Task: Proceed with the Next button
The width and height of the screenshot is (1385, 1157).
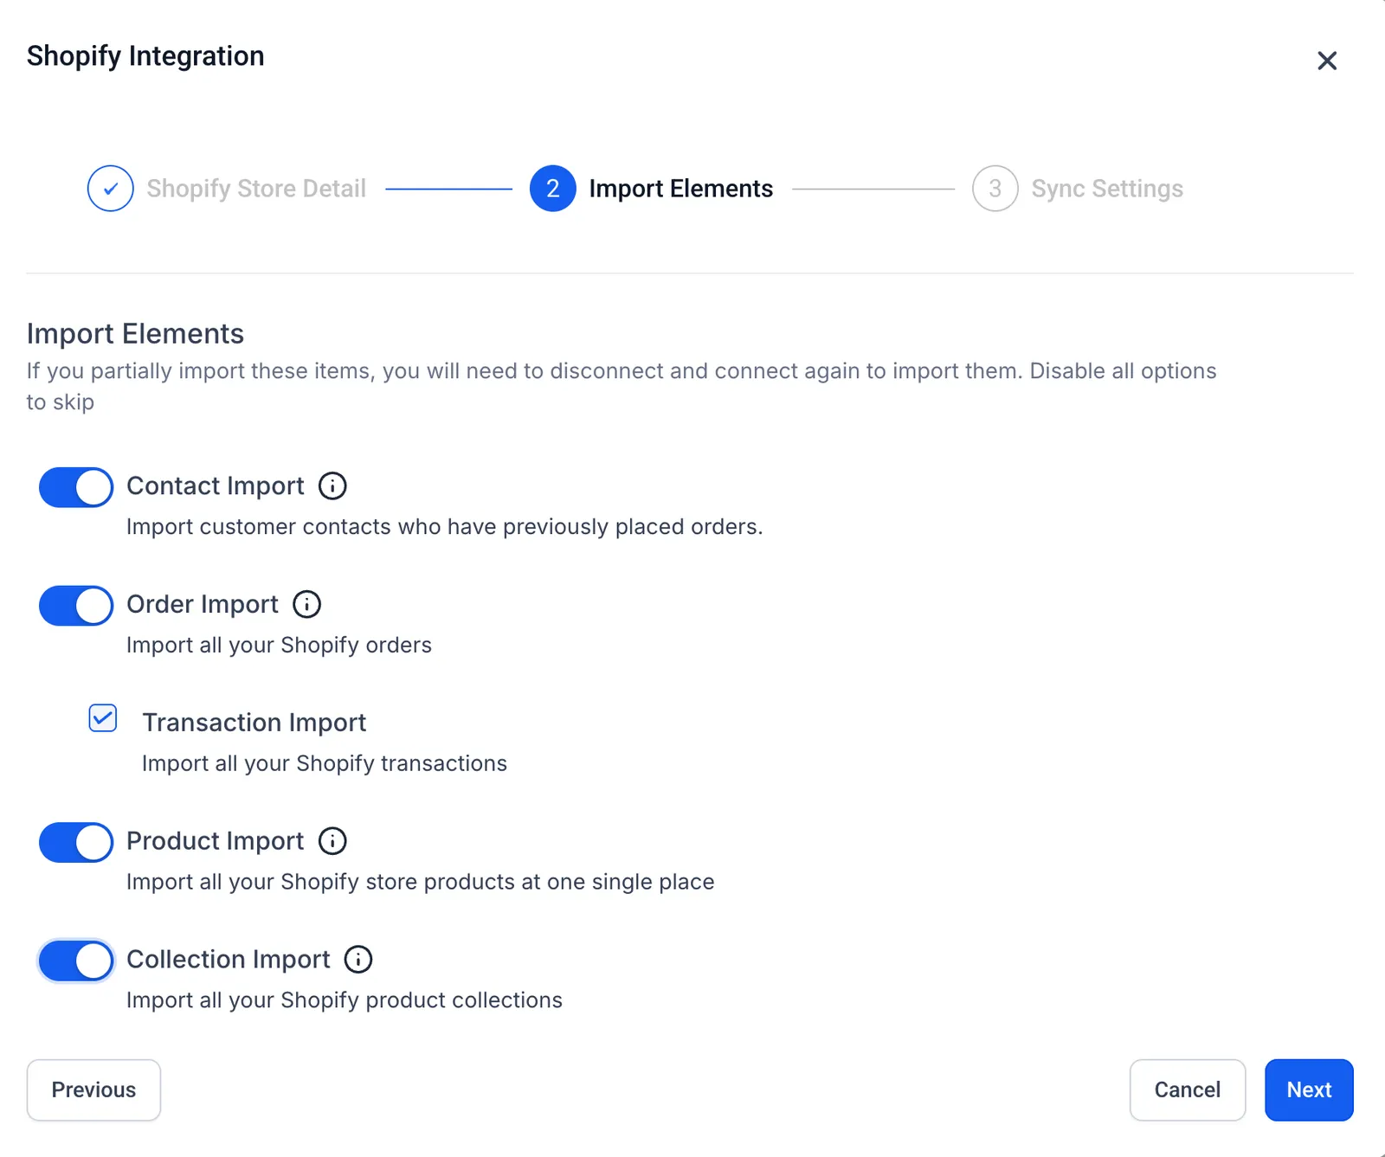Action: (1309, 1090)
